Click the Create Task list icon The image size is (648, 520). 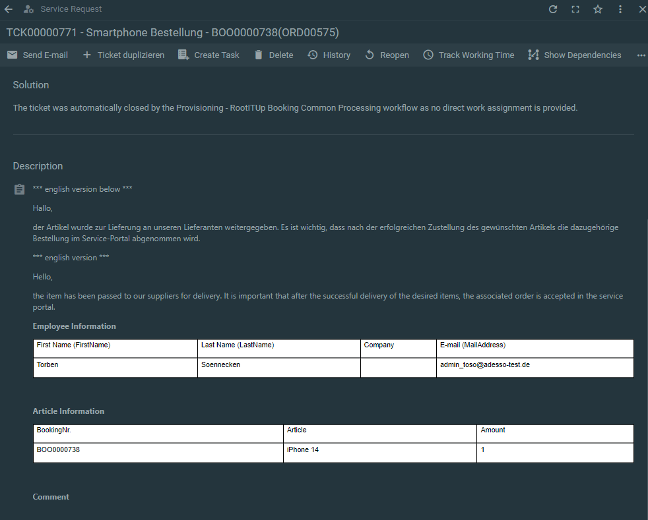(183, 55)
